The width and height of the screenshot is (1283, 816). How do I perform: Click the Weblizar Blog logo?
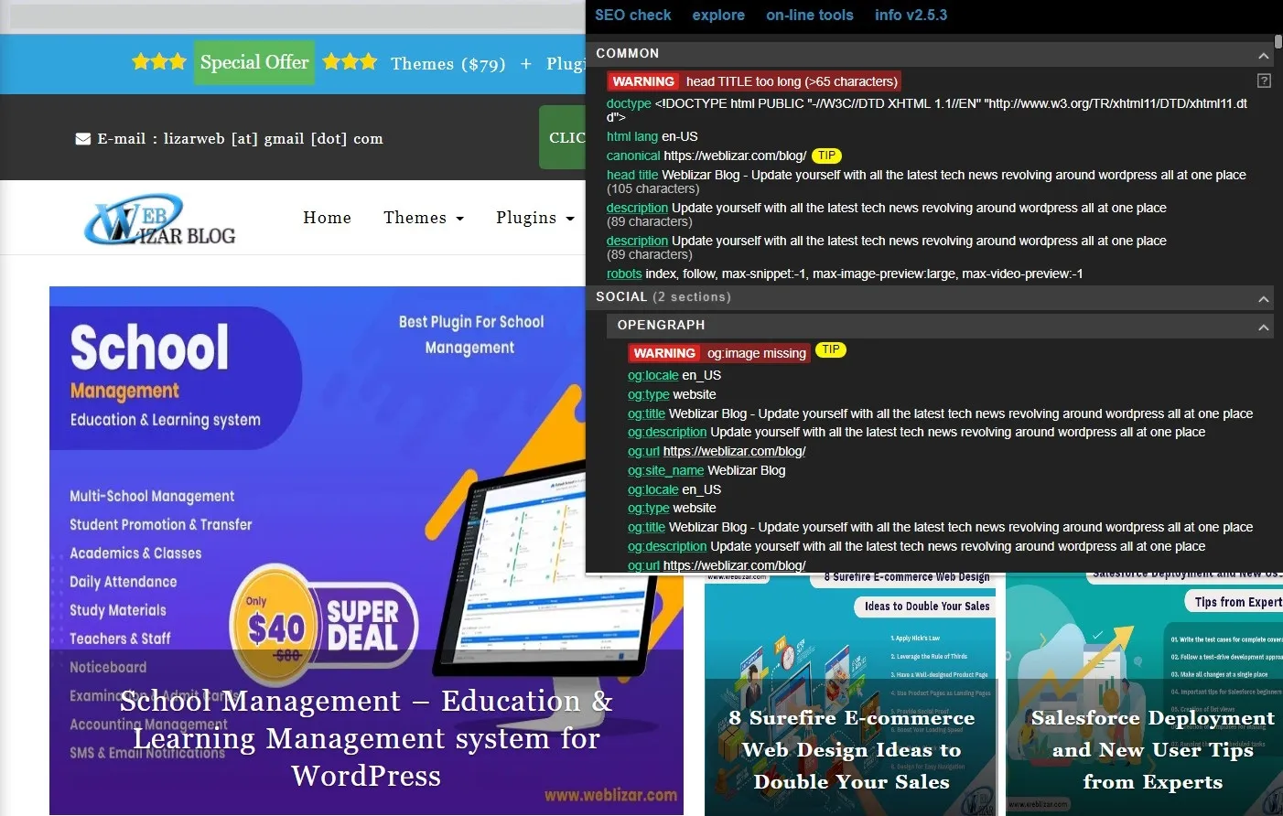pyautogui.click(x=160, y=220)
